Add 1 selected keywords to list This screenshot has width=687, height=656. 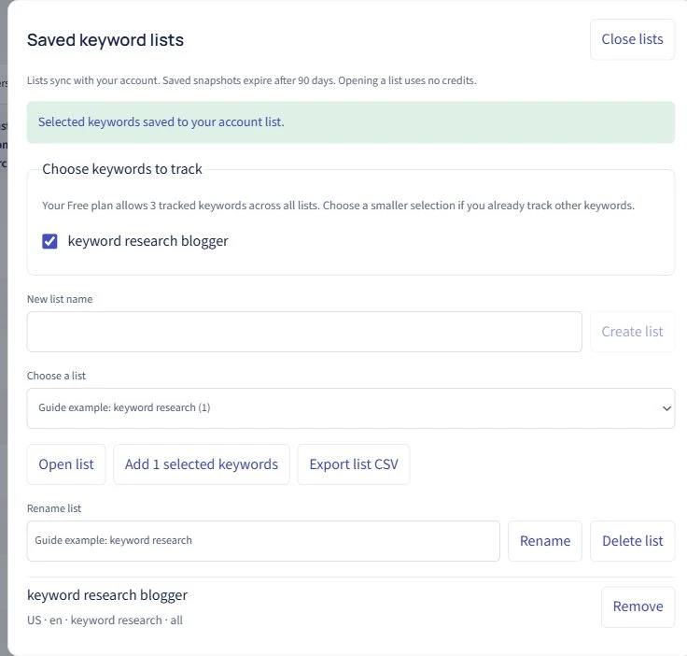tap(201, 463)
